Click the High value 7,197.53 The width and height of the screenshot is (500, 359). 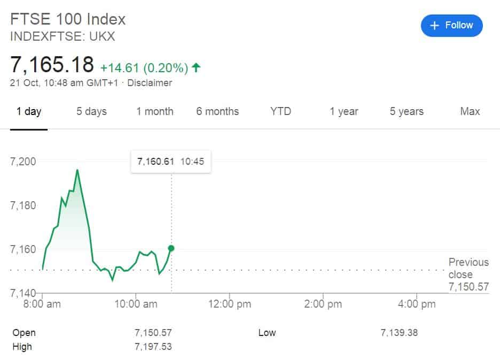coord(154,346)
